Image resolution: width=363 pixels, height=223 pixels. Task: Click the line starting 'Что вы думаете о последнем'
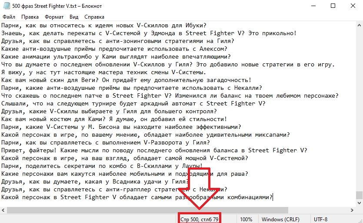tap(168, 65)
